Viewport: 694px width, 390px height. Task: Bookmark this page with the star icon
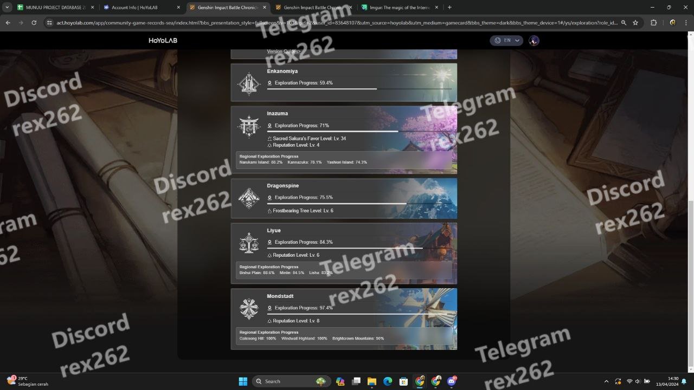click(x=635, y=23)
